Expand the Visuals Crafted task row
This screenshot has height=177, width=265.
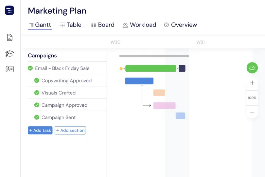click(x=59, y=93)
